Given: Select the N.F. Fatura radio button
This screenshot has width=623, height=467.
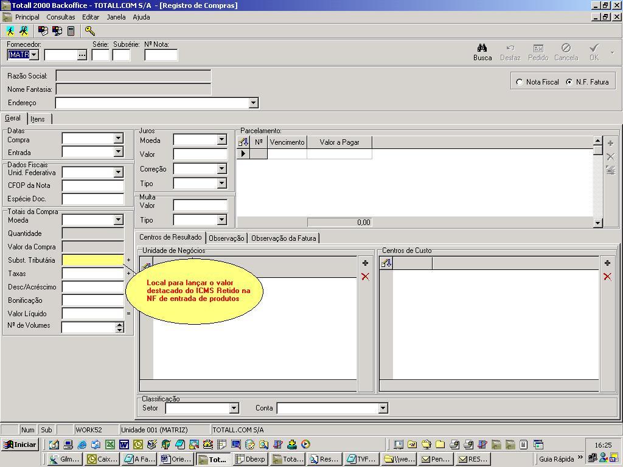Looking at the screenshot, I should pyautogui.click(x=569, y=82).
